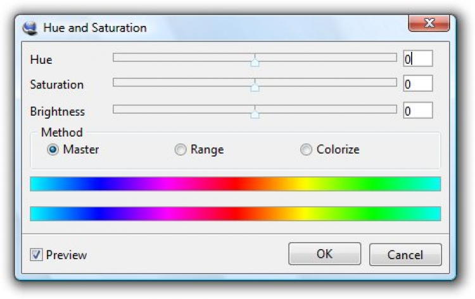The height and width of the screenshot is (299, 475).
Task: Click in the Brightness value field
Action: [418, 111]
